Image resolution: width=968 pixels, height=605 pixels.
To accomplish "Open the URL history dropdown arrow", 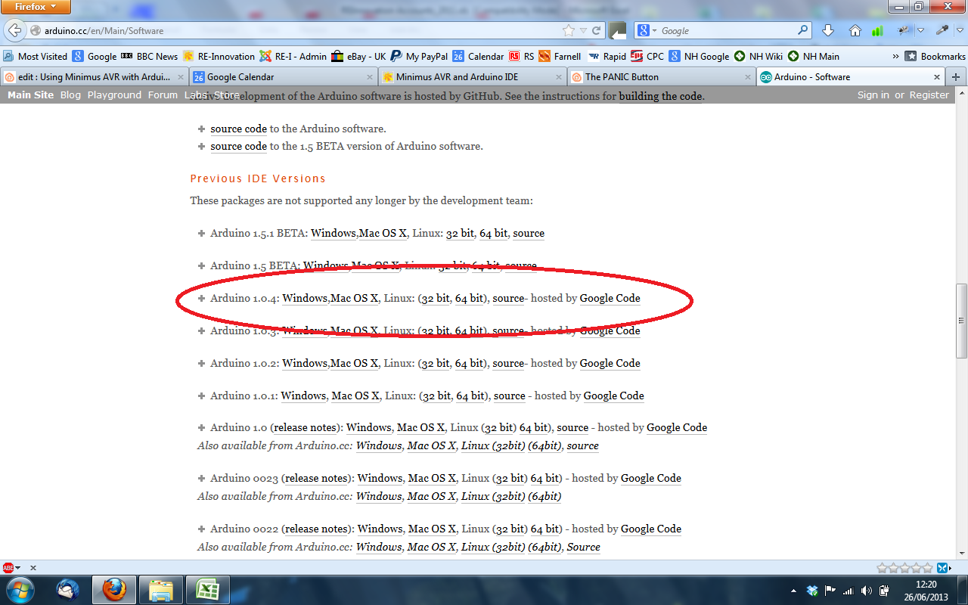I will (582, 31).
